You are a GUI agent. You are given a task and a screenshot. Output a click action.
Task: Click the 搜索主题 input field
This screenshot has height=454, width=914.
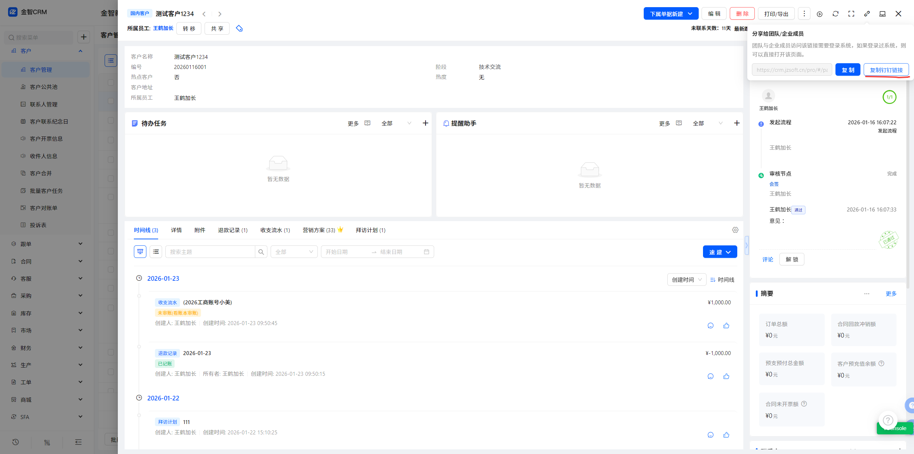click(x=210, y=252)
